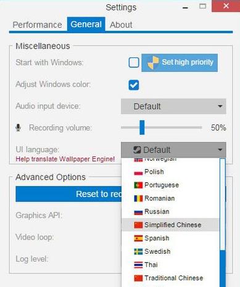Viewport: 240px width, 287px height.
Task: Minimize the Settings window
Action: (185, 7)
